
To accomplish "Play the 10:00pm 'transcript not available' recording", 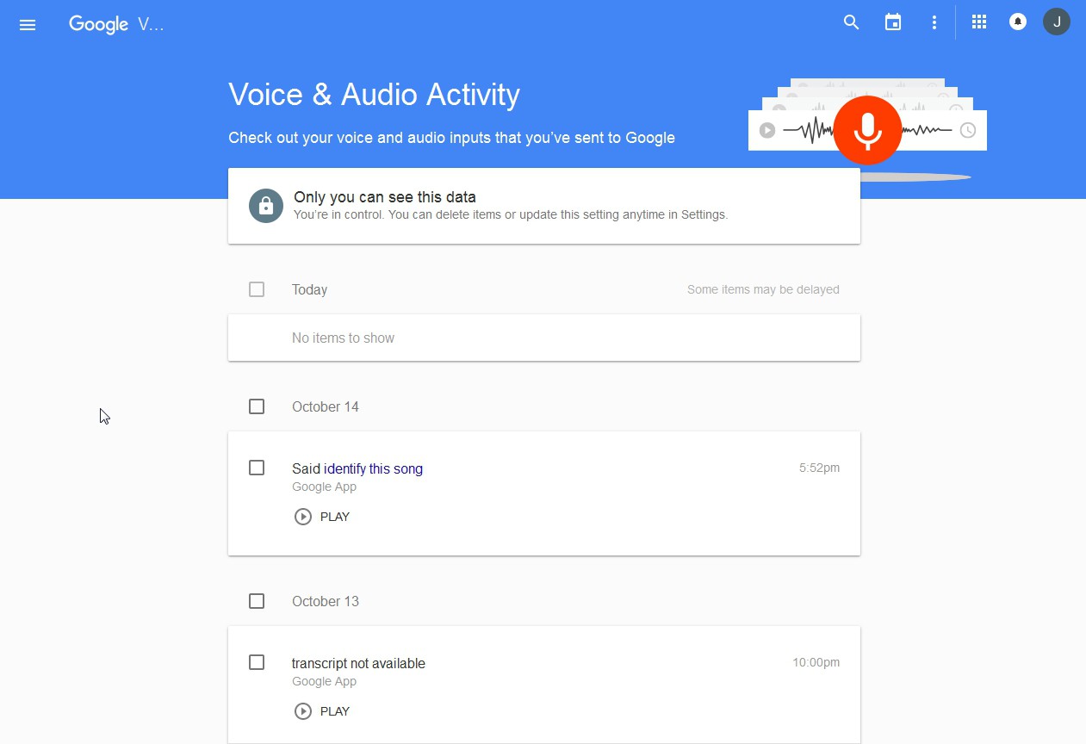I will coord(322,711).
